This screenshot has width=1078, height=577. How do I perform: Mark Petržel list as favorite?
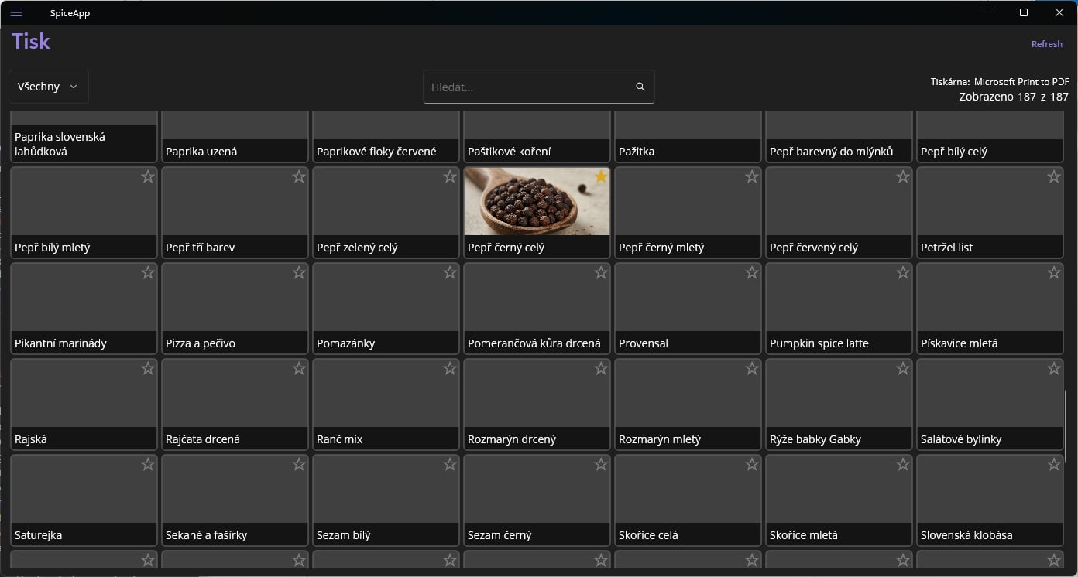1053,177
